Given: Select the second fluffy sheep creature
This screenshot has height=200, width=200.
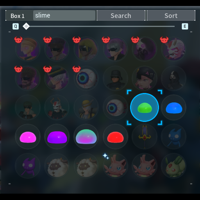Looking at the screenshot, I should [x=86, y=166].
